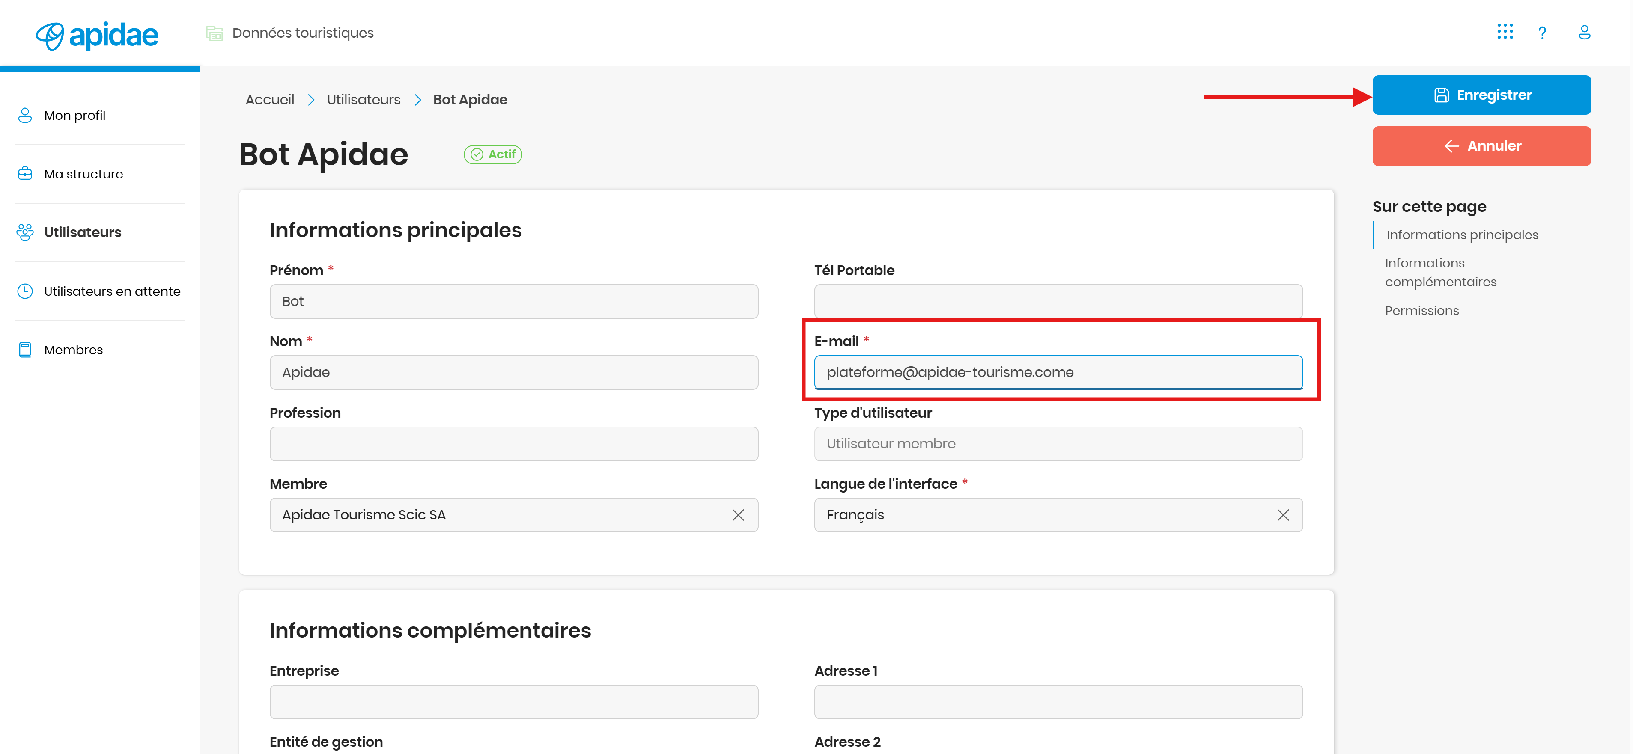Clear the Membre field selection

click(x=738, y=515)
